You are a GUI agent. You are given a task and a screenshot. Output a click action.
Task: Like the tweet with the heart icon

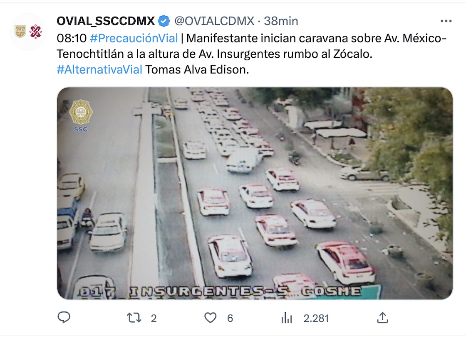click(x=211, y=318)
